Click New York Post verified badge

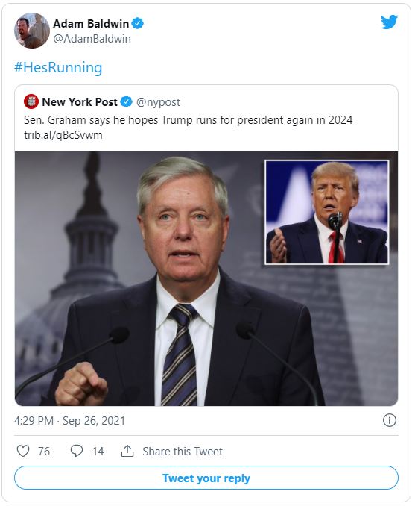(127, 102)
